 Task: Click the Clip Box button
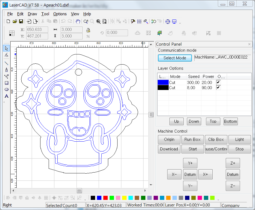(x=216, y=139)
